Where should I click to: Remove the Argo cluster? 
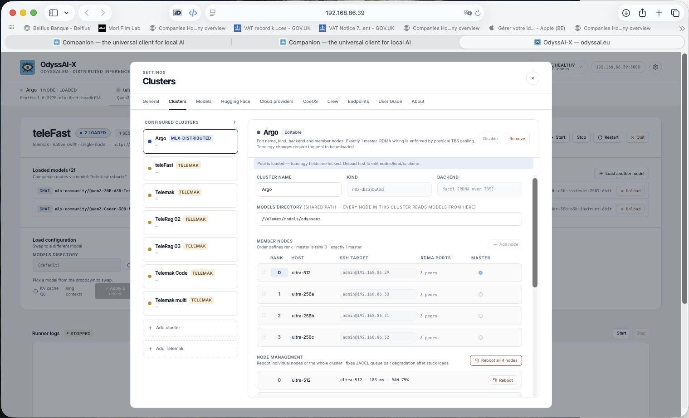[517, 139]
